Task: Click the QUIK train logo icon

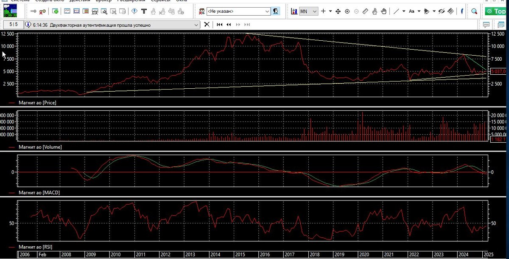Action: [x=10, y=11]
